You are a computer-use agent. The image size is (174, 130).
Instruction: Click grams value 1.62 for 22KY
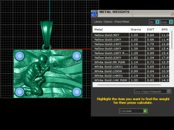[134, 58]
